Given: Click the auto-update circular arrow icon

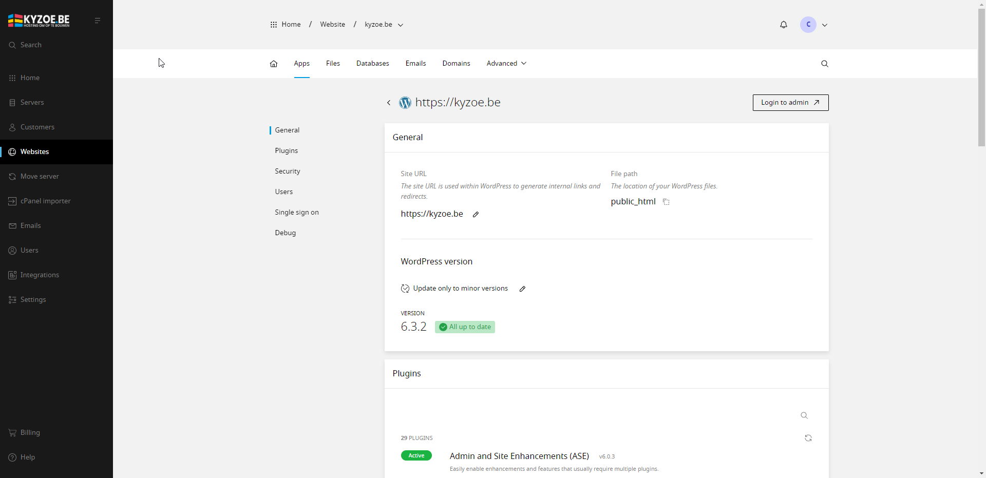Looking at the screenshot, I should pos(405,289).
